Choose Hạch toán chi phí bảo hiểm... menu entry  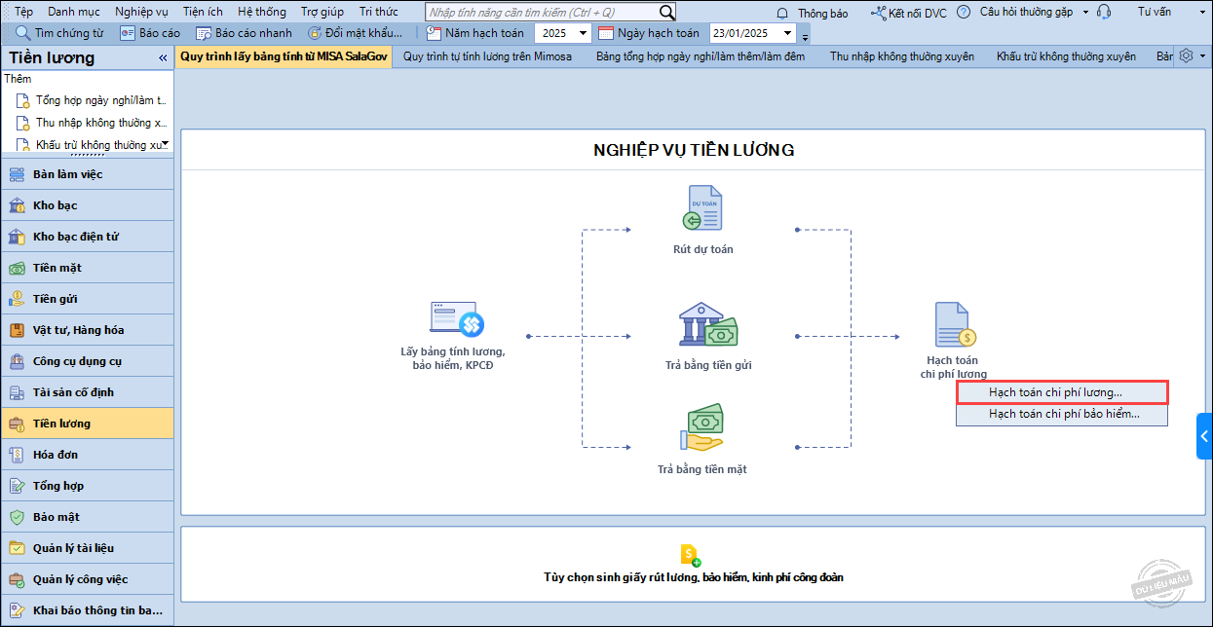(1062, 414)
